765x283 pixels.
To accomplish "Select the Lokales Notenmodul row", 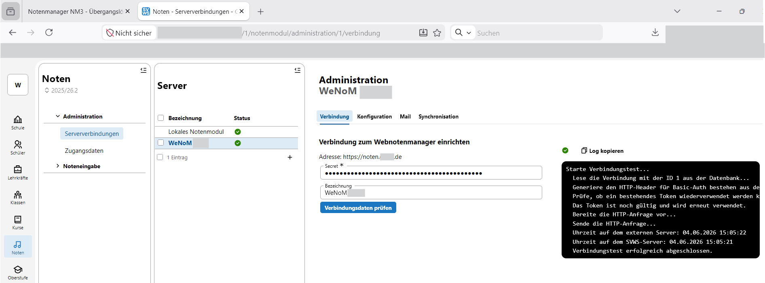I will [226, 132].
